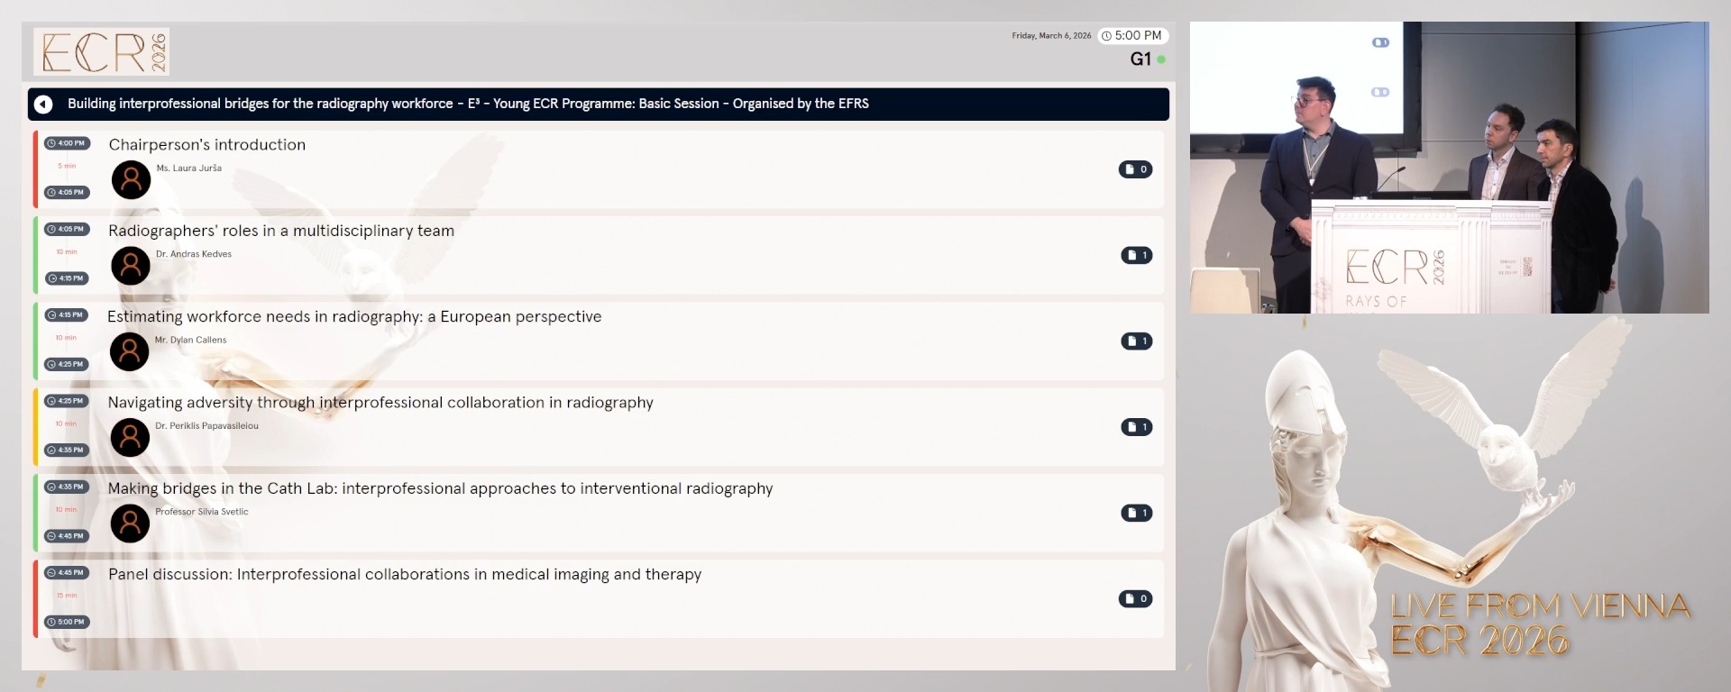Click the back arrow in session title bar
1731x692 pixels.
[x=43, y=105]
